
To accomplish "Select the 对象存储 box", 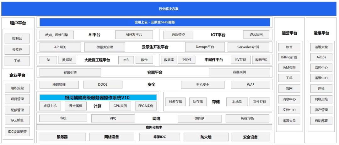I will pos(175,102).
